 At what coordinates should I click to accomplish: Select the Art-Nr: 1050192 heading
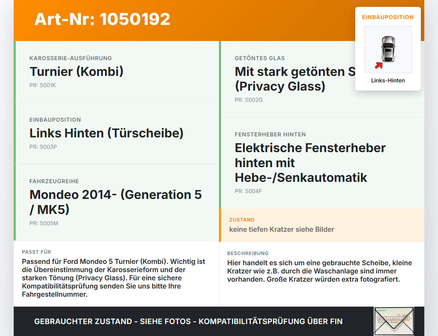coord(102,19)
